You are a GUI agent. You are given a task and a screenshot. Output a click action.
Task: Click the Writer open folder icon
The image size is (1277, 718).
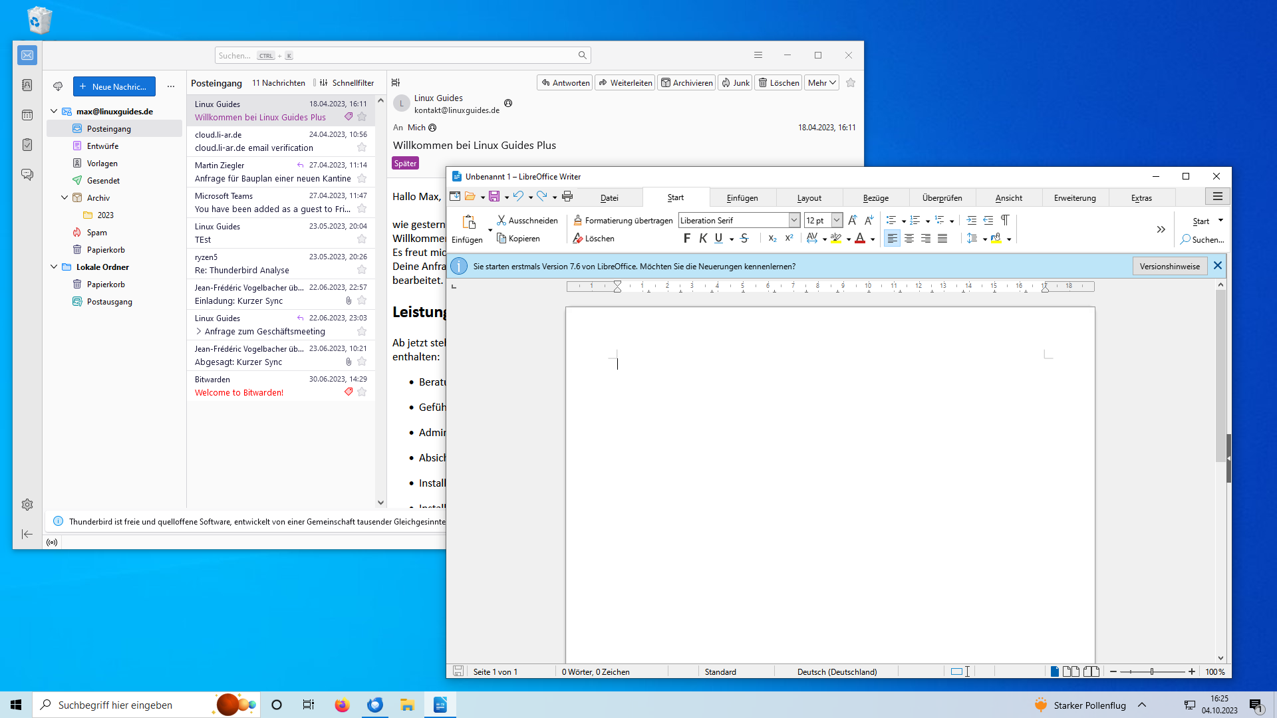point(470,196)
